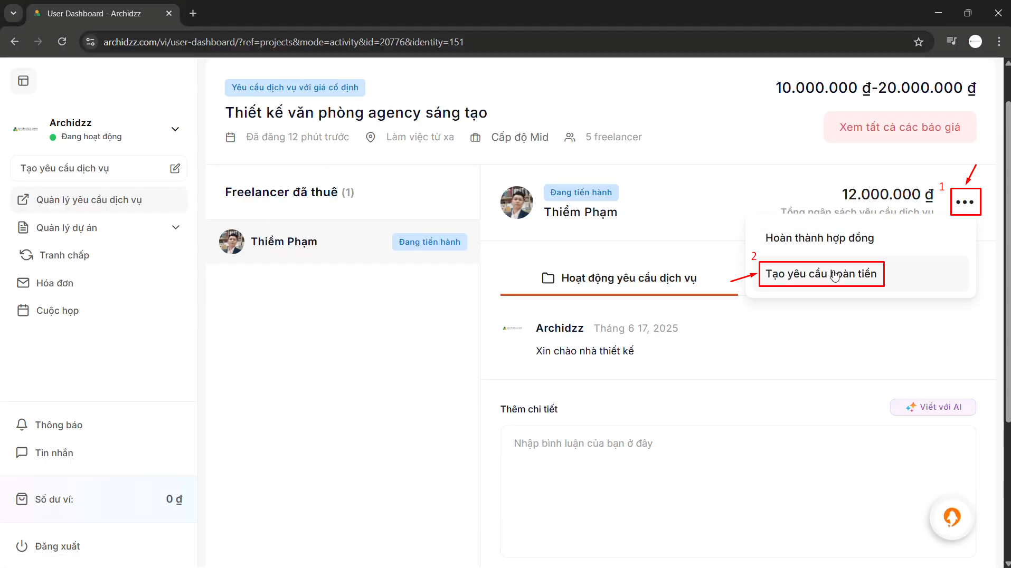
Task: Click the comment input text area
Action: pos(738,490)
